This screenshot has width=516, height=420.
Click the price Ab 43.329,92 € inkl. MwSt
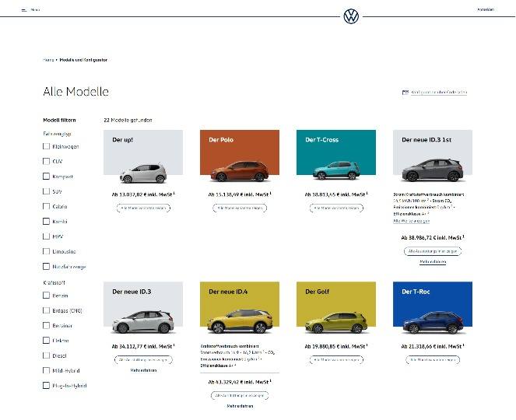point(240,382)
